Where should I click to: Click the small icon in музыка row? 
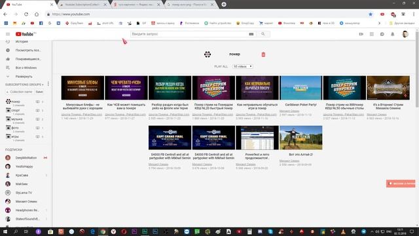pyautogui.click(x=37, y=119)
